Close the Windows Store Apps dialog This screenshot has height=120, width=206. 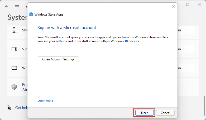pyautogui.click(x=173, y=6)
